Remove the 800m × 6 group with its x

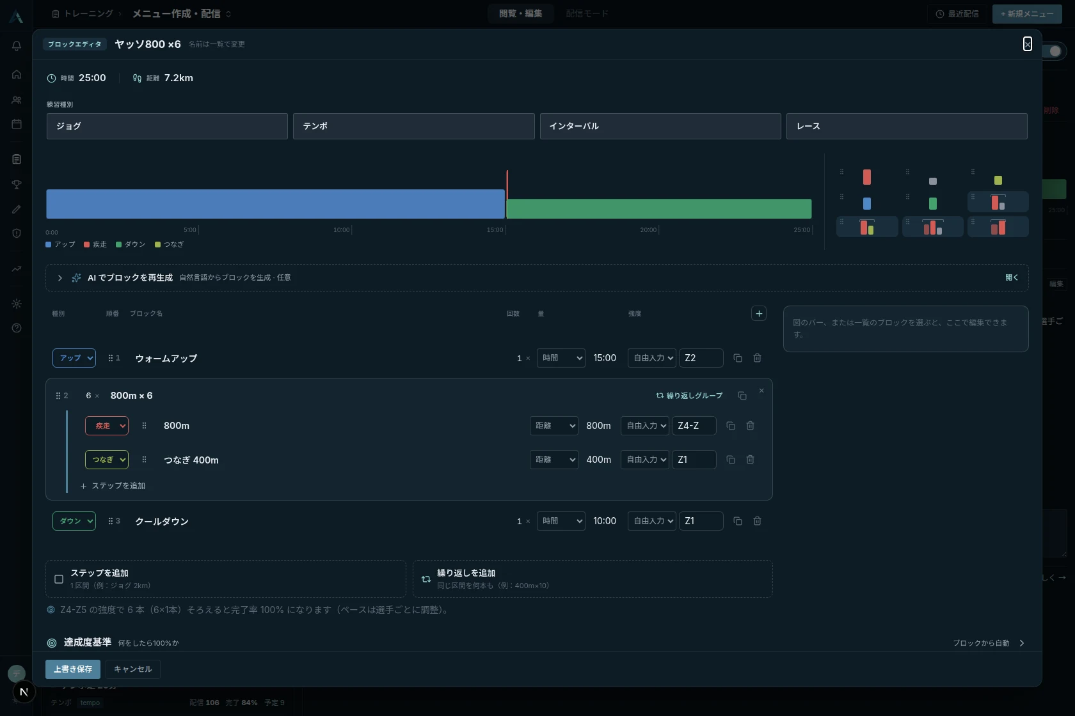(761, 391)
